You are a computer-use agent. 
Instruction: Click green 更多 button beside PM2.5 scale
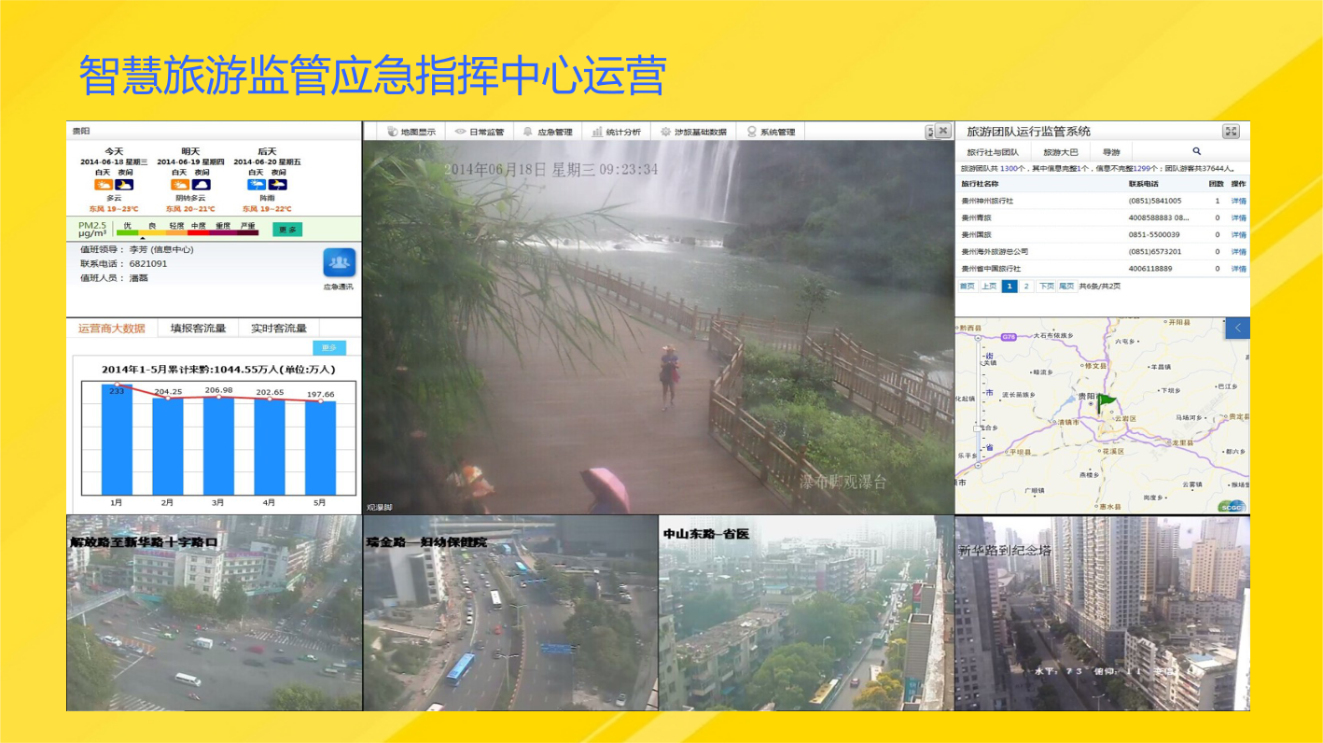click(x=287, y=229)
